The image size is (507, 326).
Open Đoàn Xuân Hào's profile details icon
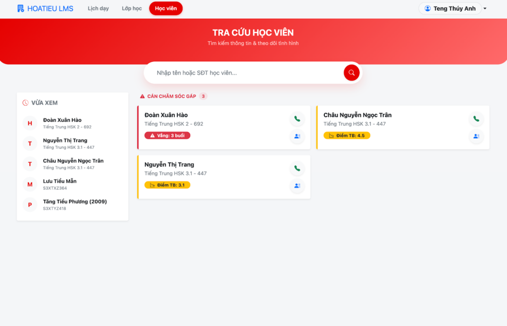coord(297,136)
